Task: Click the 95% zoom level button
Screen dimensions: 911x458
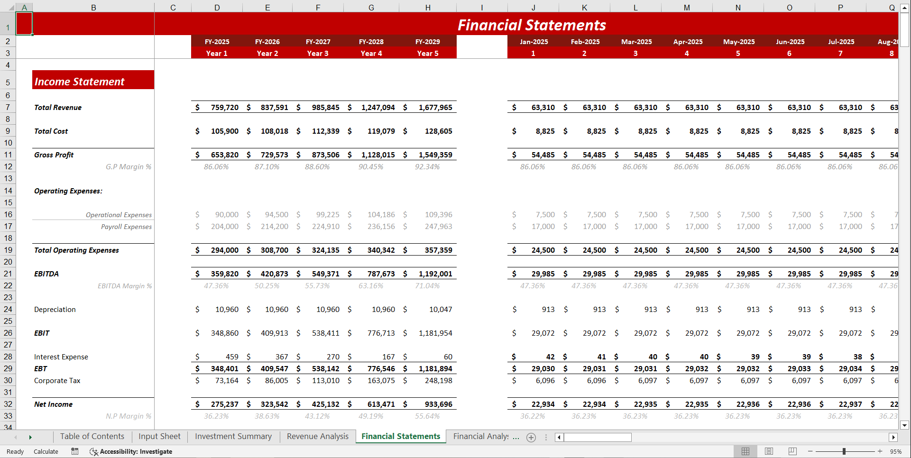Action: 896,451
